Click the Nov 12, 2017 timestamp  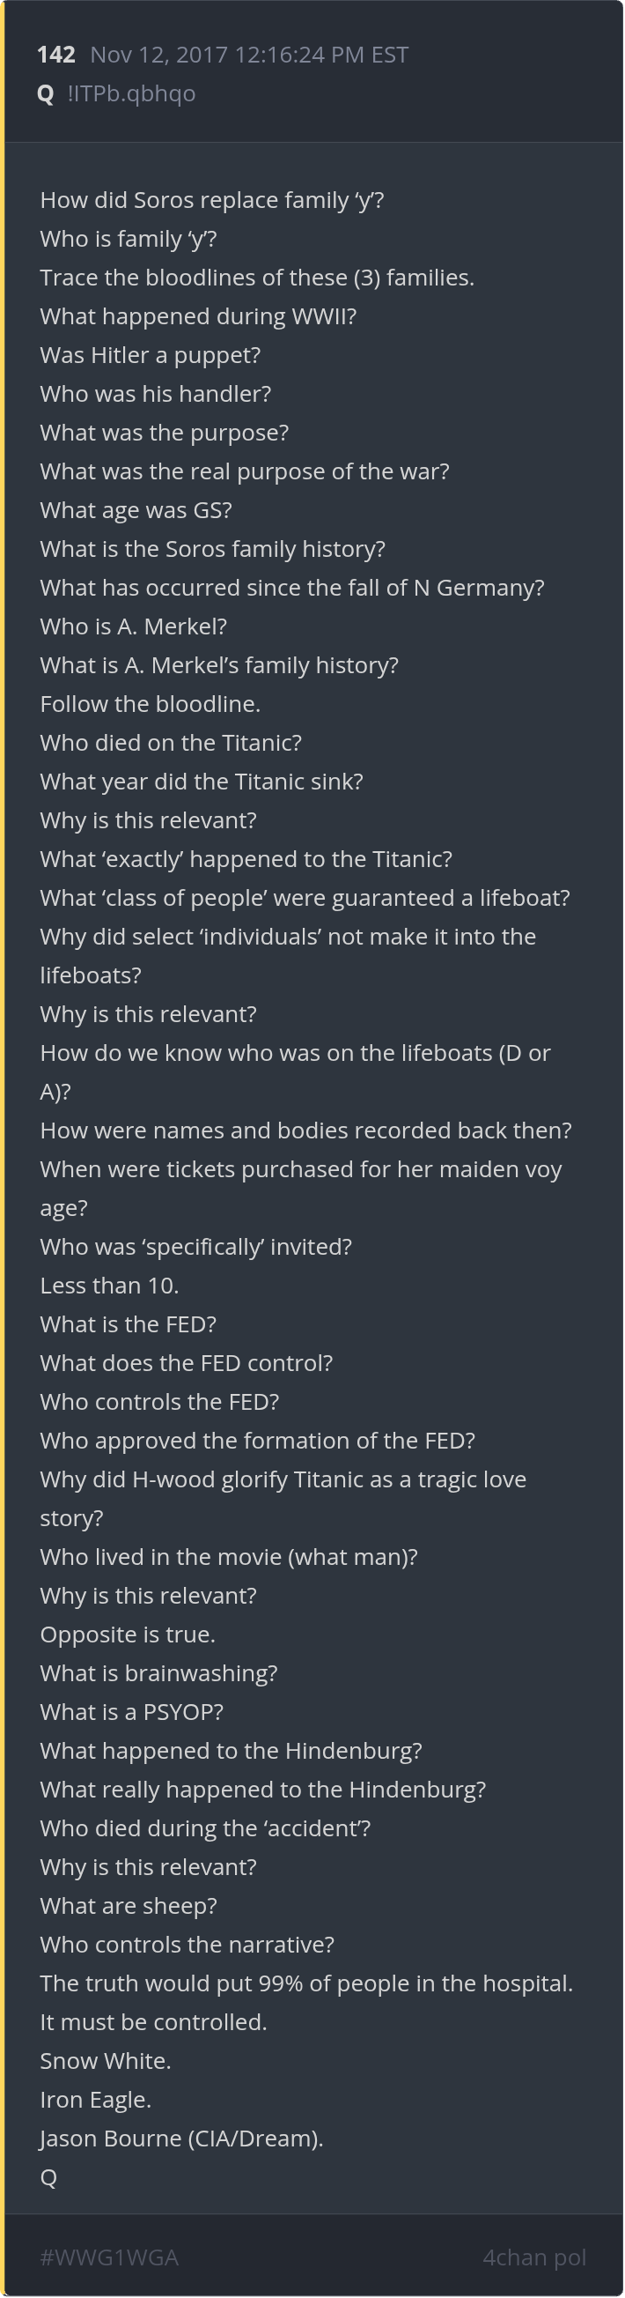[x=249, y=56]
